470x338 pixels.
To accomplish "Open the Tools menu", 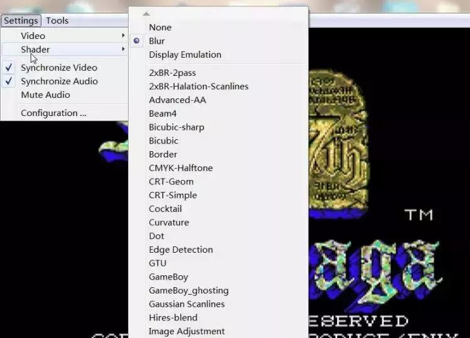I will pyautogui.click(x=57, y=21).
